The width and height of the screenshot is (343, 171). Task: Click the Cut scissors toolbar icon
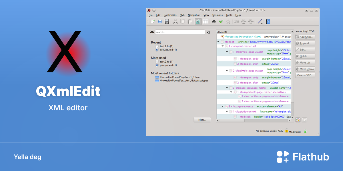pos(176,21)
